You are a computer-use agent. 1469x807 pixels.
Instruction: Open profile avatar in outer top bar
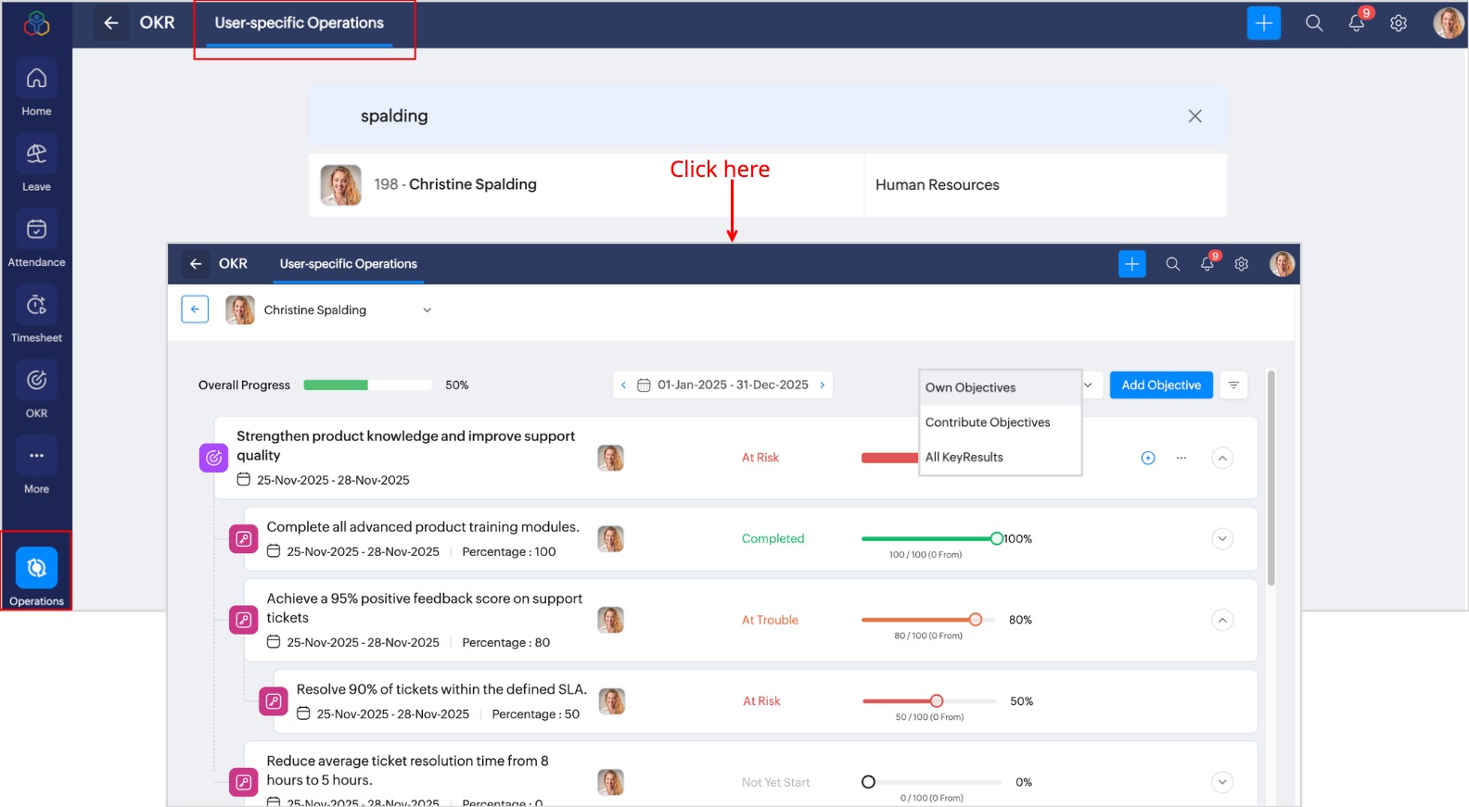tap(1448, 23)
